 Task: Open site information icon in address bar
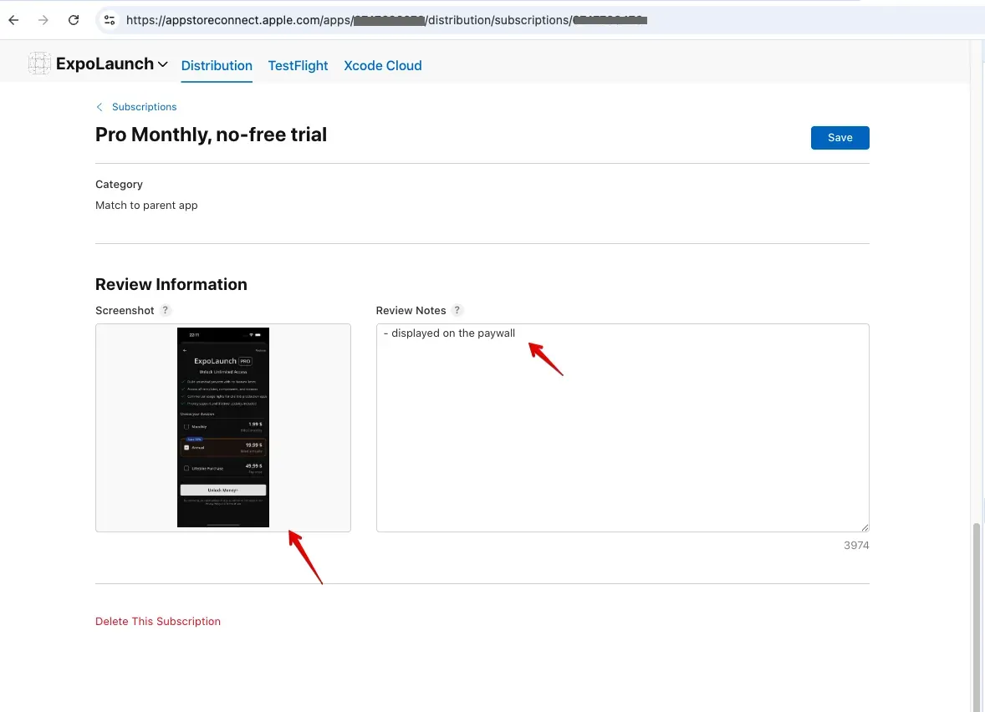tap(110, 20)
